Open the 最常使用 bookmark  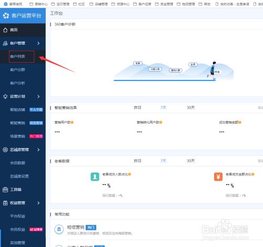point(13,4)
